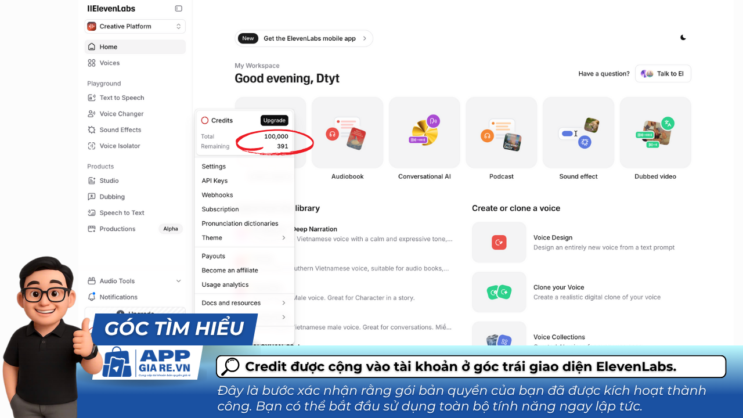The image size is (743, 418).
Task: Open Pronunciation dictionaries entry
Action: (x=244, y=224)
